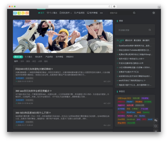Image resolution: width=168 pixels, height=142 pixels.
Task: Open article 360 seo优化如何学会抓住侧重点
Action: (34, 91)
